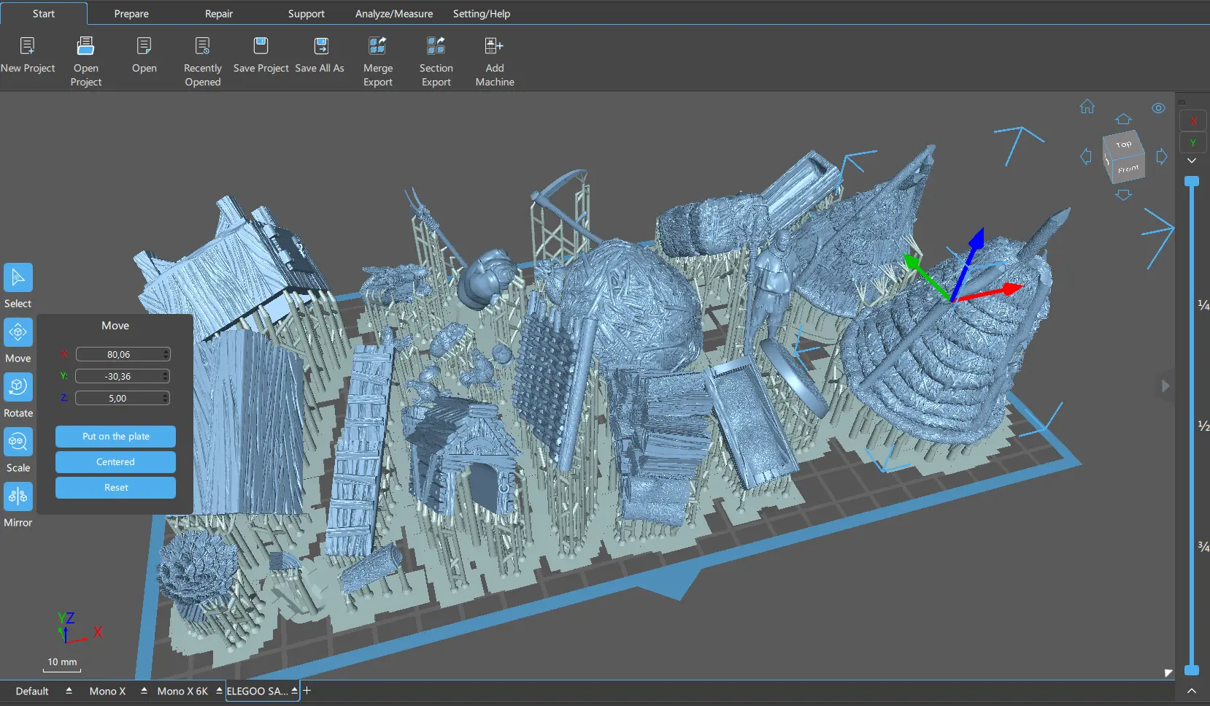Activate the Scale tool
Viewport: 1210px width, 706px height.
click(18, 442)
